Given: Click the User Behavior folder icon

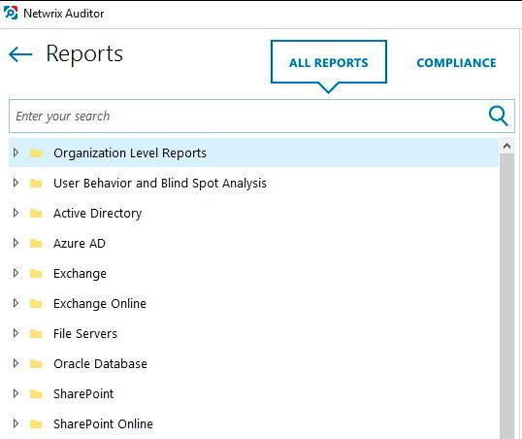Looking at the screenshot, I should [x=36, y=183].
